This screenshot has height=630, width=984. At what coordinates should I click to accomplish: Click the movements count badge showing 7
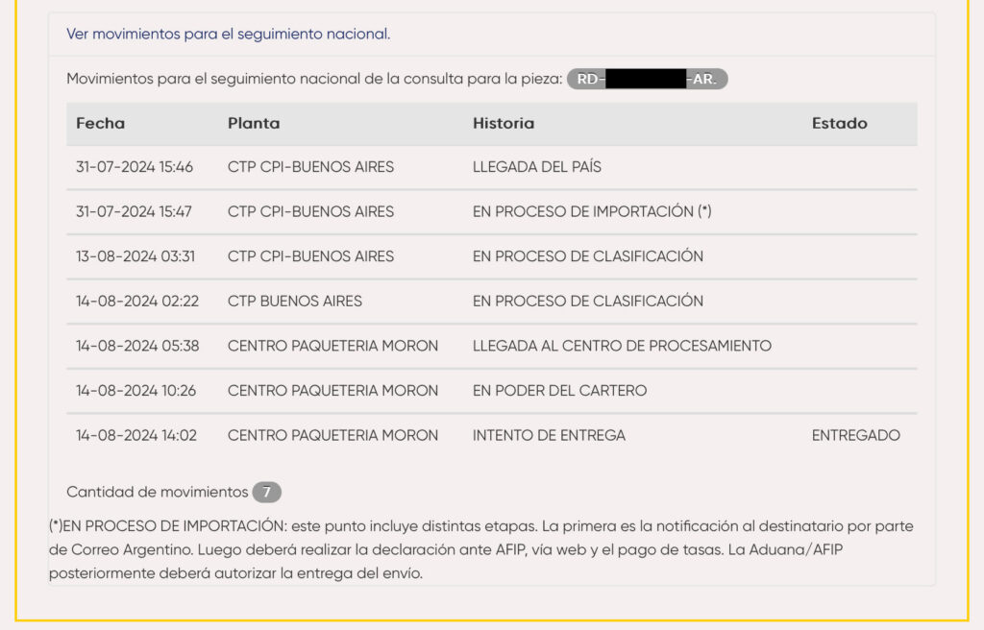pos(267,492)
